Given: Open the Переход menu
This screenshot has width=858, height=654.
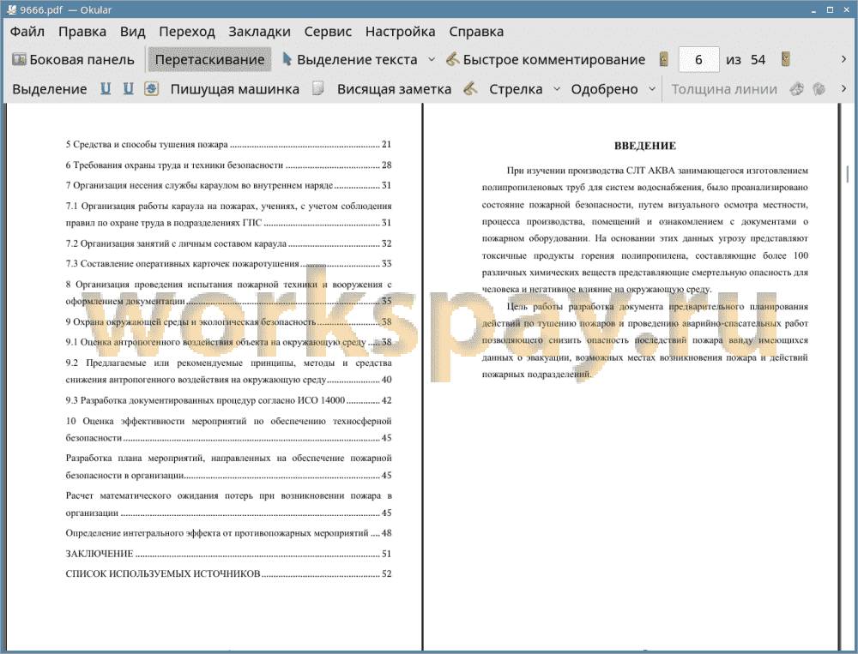Looking at the screenshot, I should (x=186, y=31).
